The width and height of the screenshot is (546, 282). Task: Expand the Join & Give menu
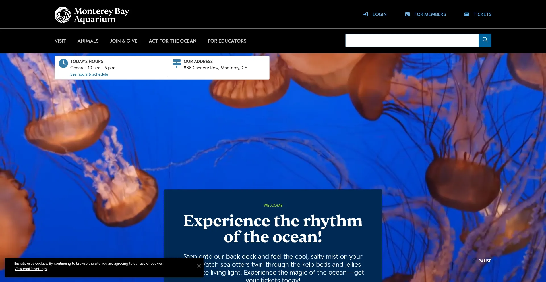[124, 41]
